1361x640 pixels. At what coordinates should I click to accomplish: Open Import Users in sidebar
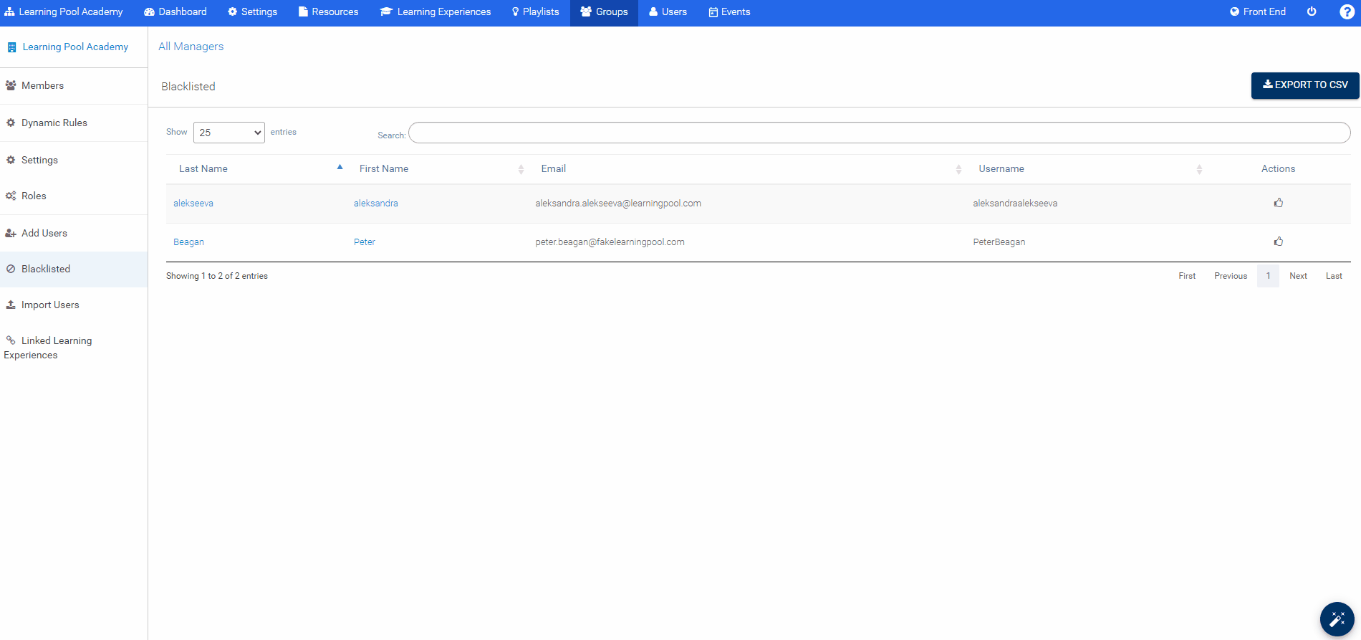[50, 305]
